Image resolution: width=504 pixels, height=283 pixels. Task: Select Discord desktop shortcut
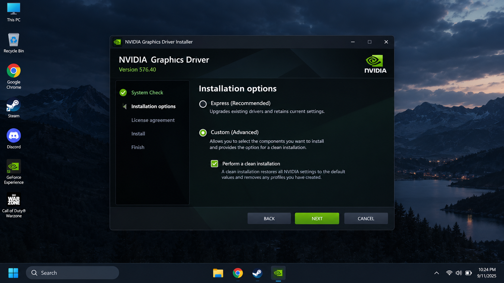(x=14, y=139)
